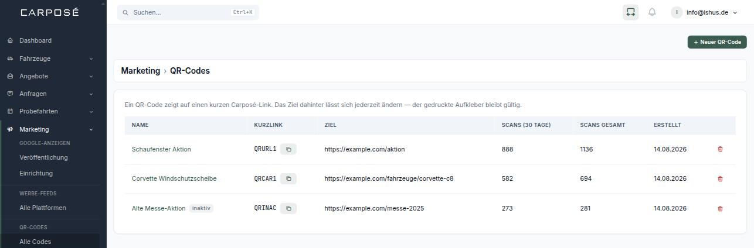Click the Neuer QR-Code button
Screen dimensions: 754x248
pos(717,42)
